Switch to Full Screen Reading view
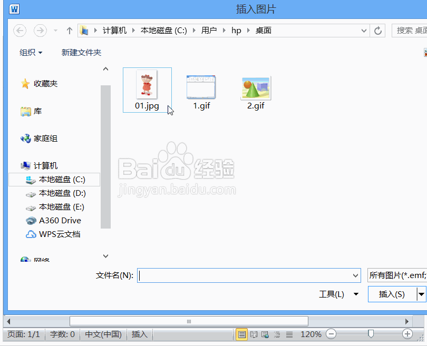 [x=254, y=334]
